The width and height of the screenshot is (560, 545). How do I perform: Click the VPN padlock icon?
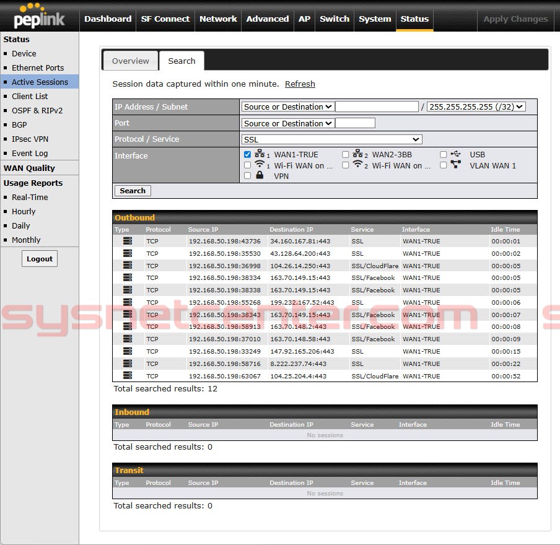[260, 175]
